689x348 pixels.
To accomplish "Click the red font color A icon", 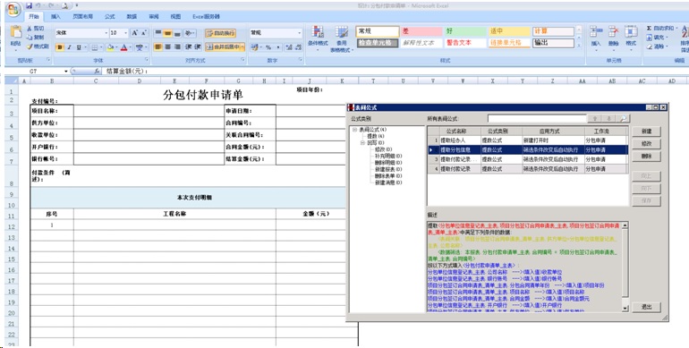I will tap(123, 47).
